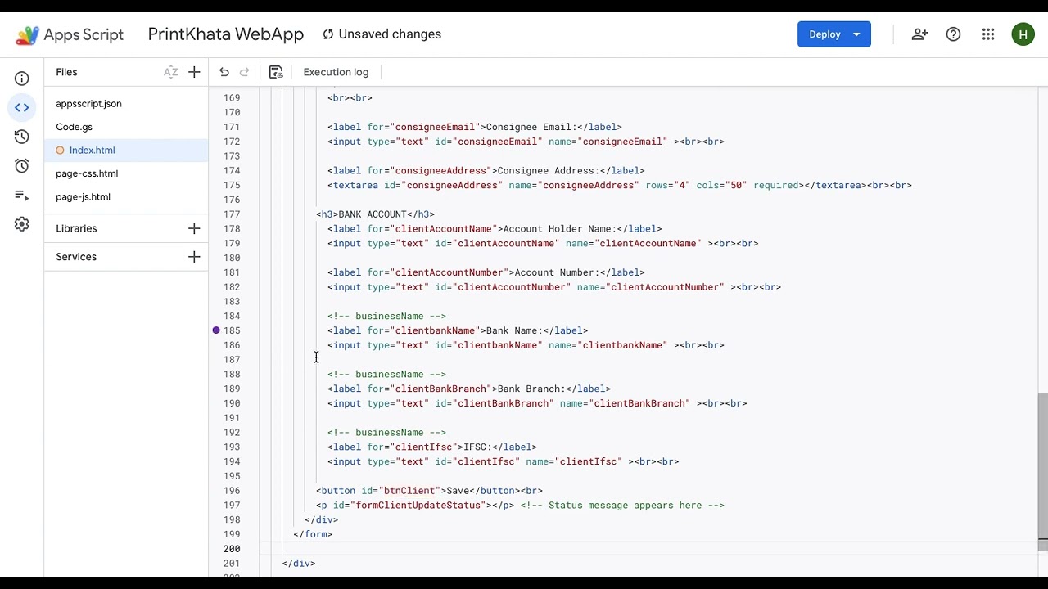Open page-js.html file
Image resolution: width=1048 pixels, height=589 pixels.
tap(83, 196)
